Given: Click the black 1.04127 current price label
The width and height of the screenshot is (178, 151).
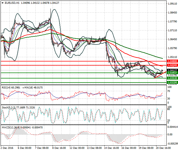Looking at the screenshot, I should [x=172, y=70].
